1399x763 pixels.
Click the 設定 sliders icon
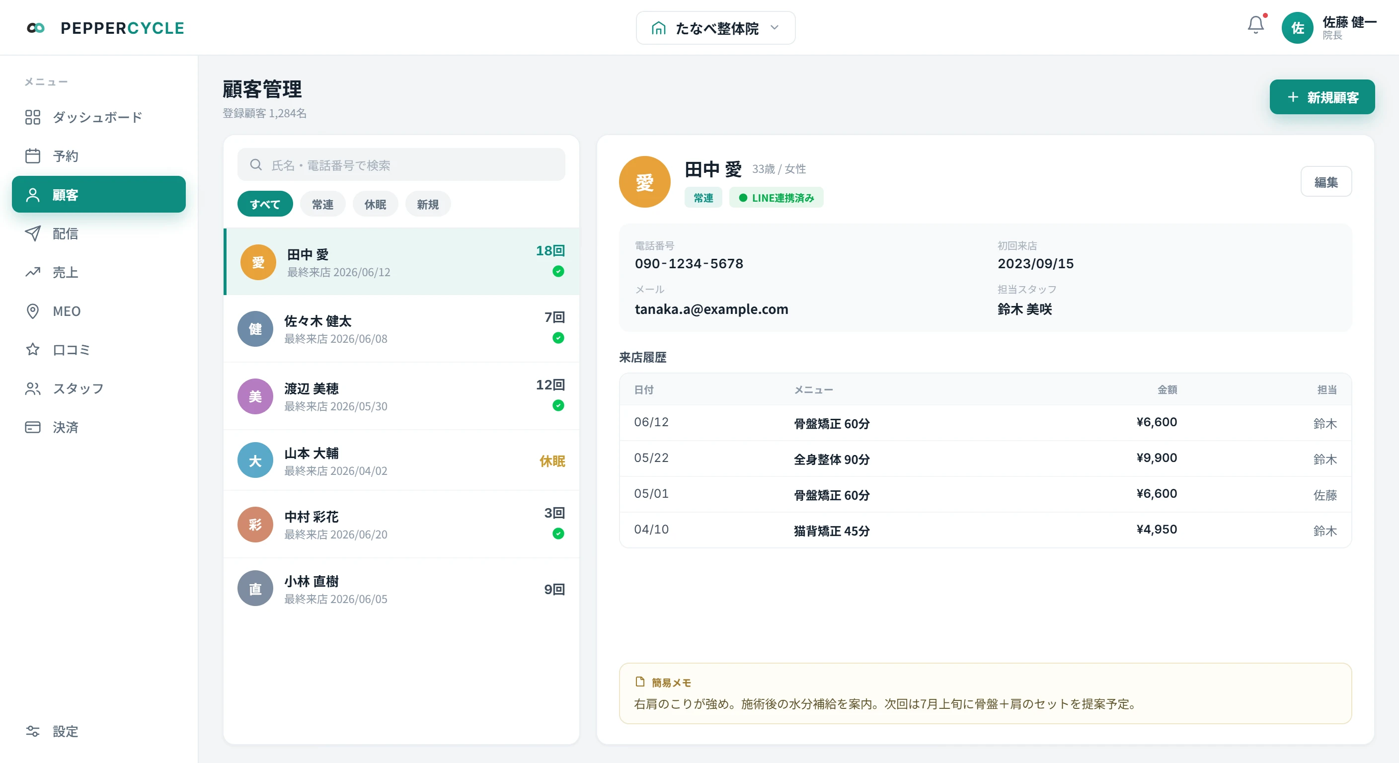(x=33, y=731)
